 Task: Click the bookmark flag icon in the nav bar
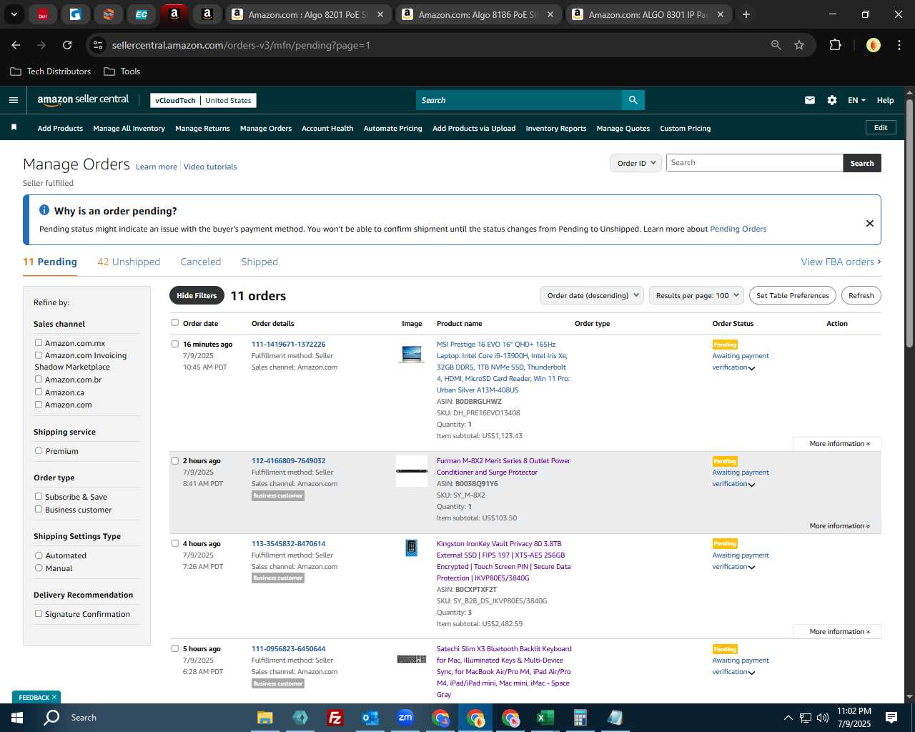tap(14, 128)
